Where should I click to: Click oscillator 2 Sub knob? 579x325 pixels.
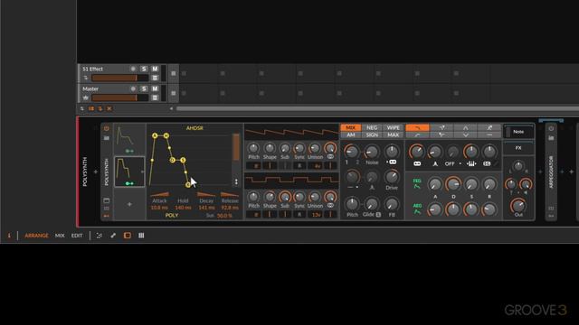pyautogui.click(x=285, y=197)
